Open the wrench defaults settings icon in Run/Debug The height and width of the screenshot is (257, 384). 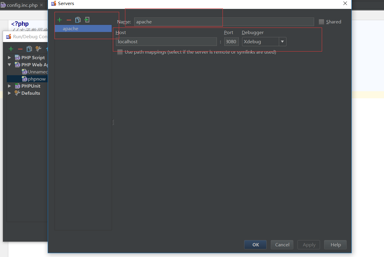(x=38, y=49)
